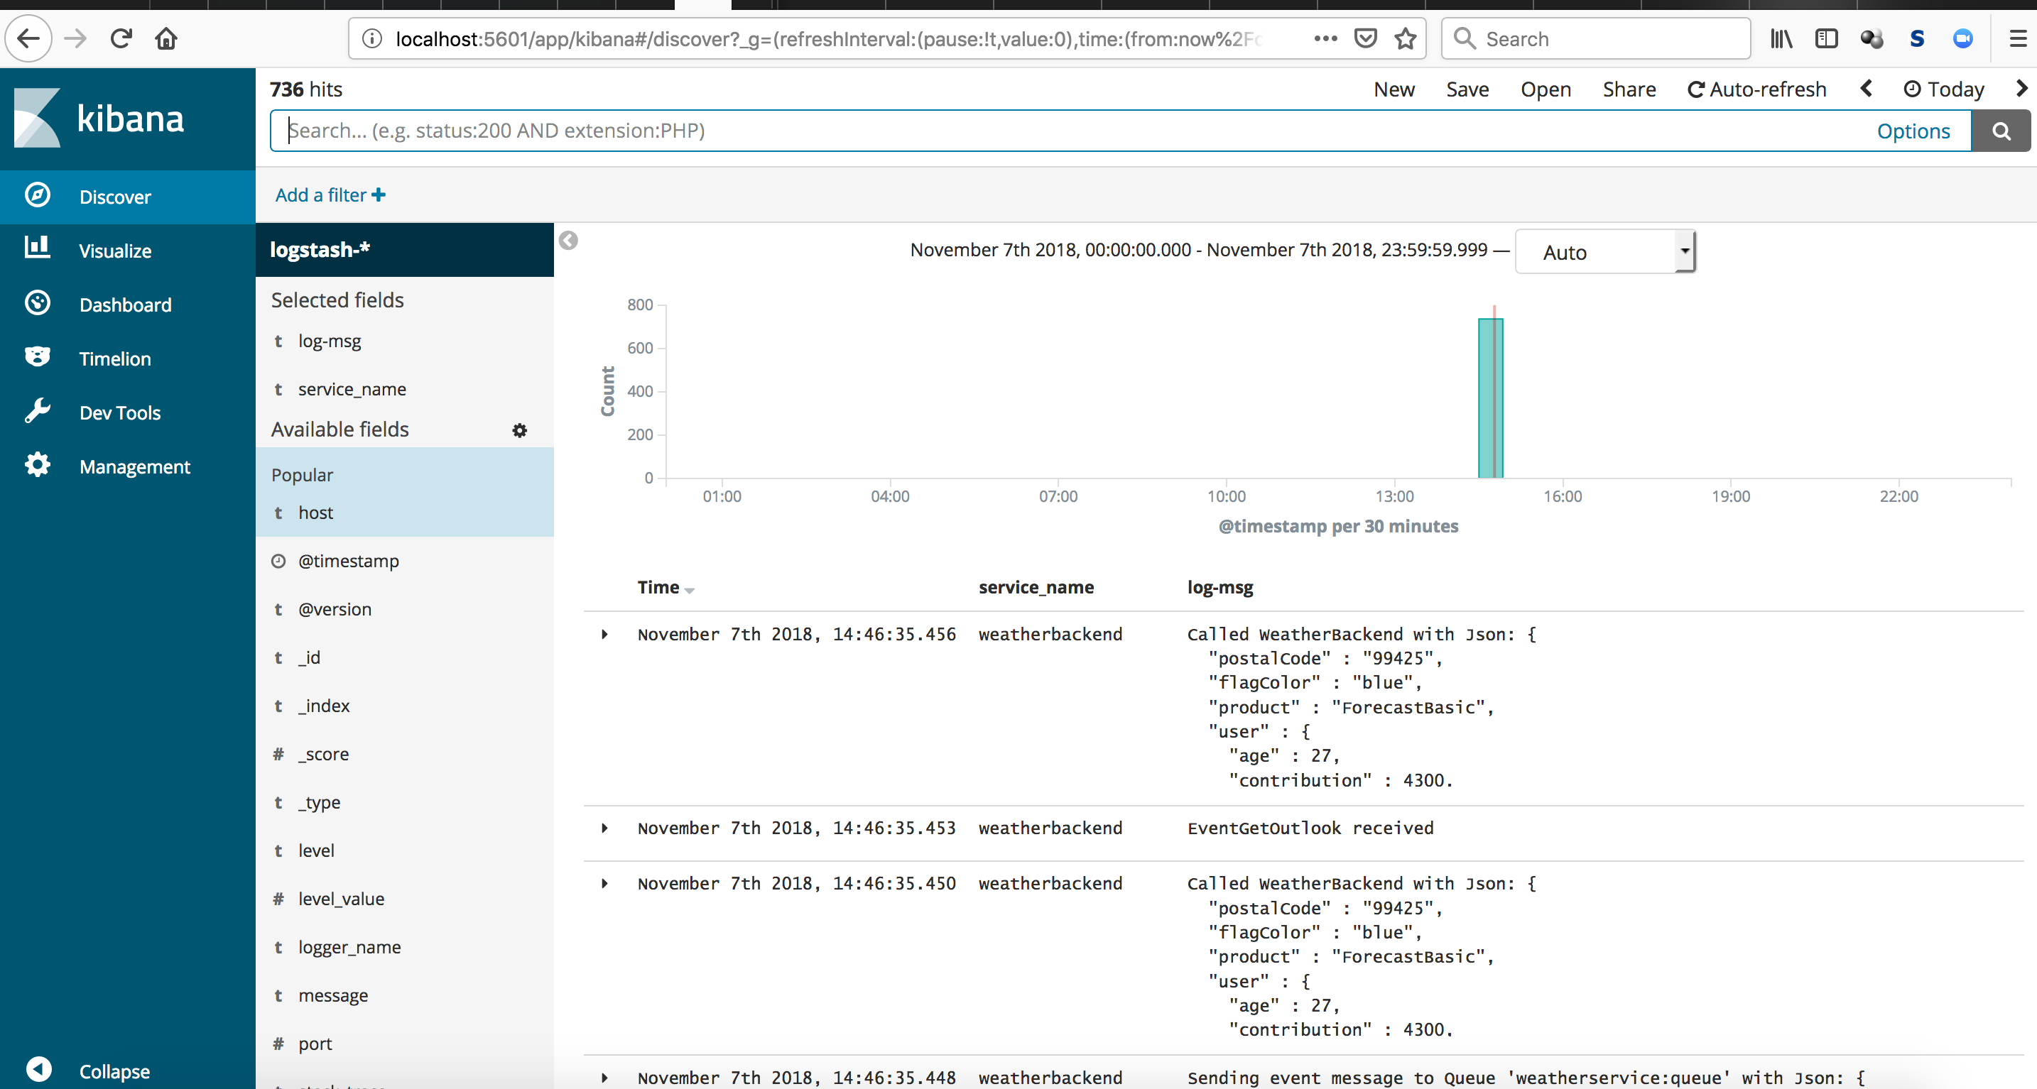
Task: Click the search magnifier button
Action: [x=2001, y=131]
